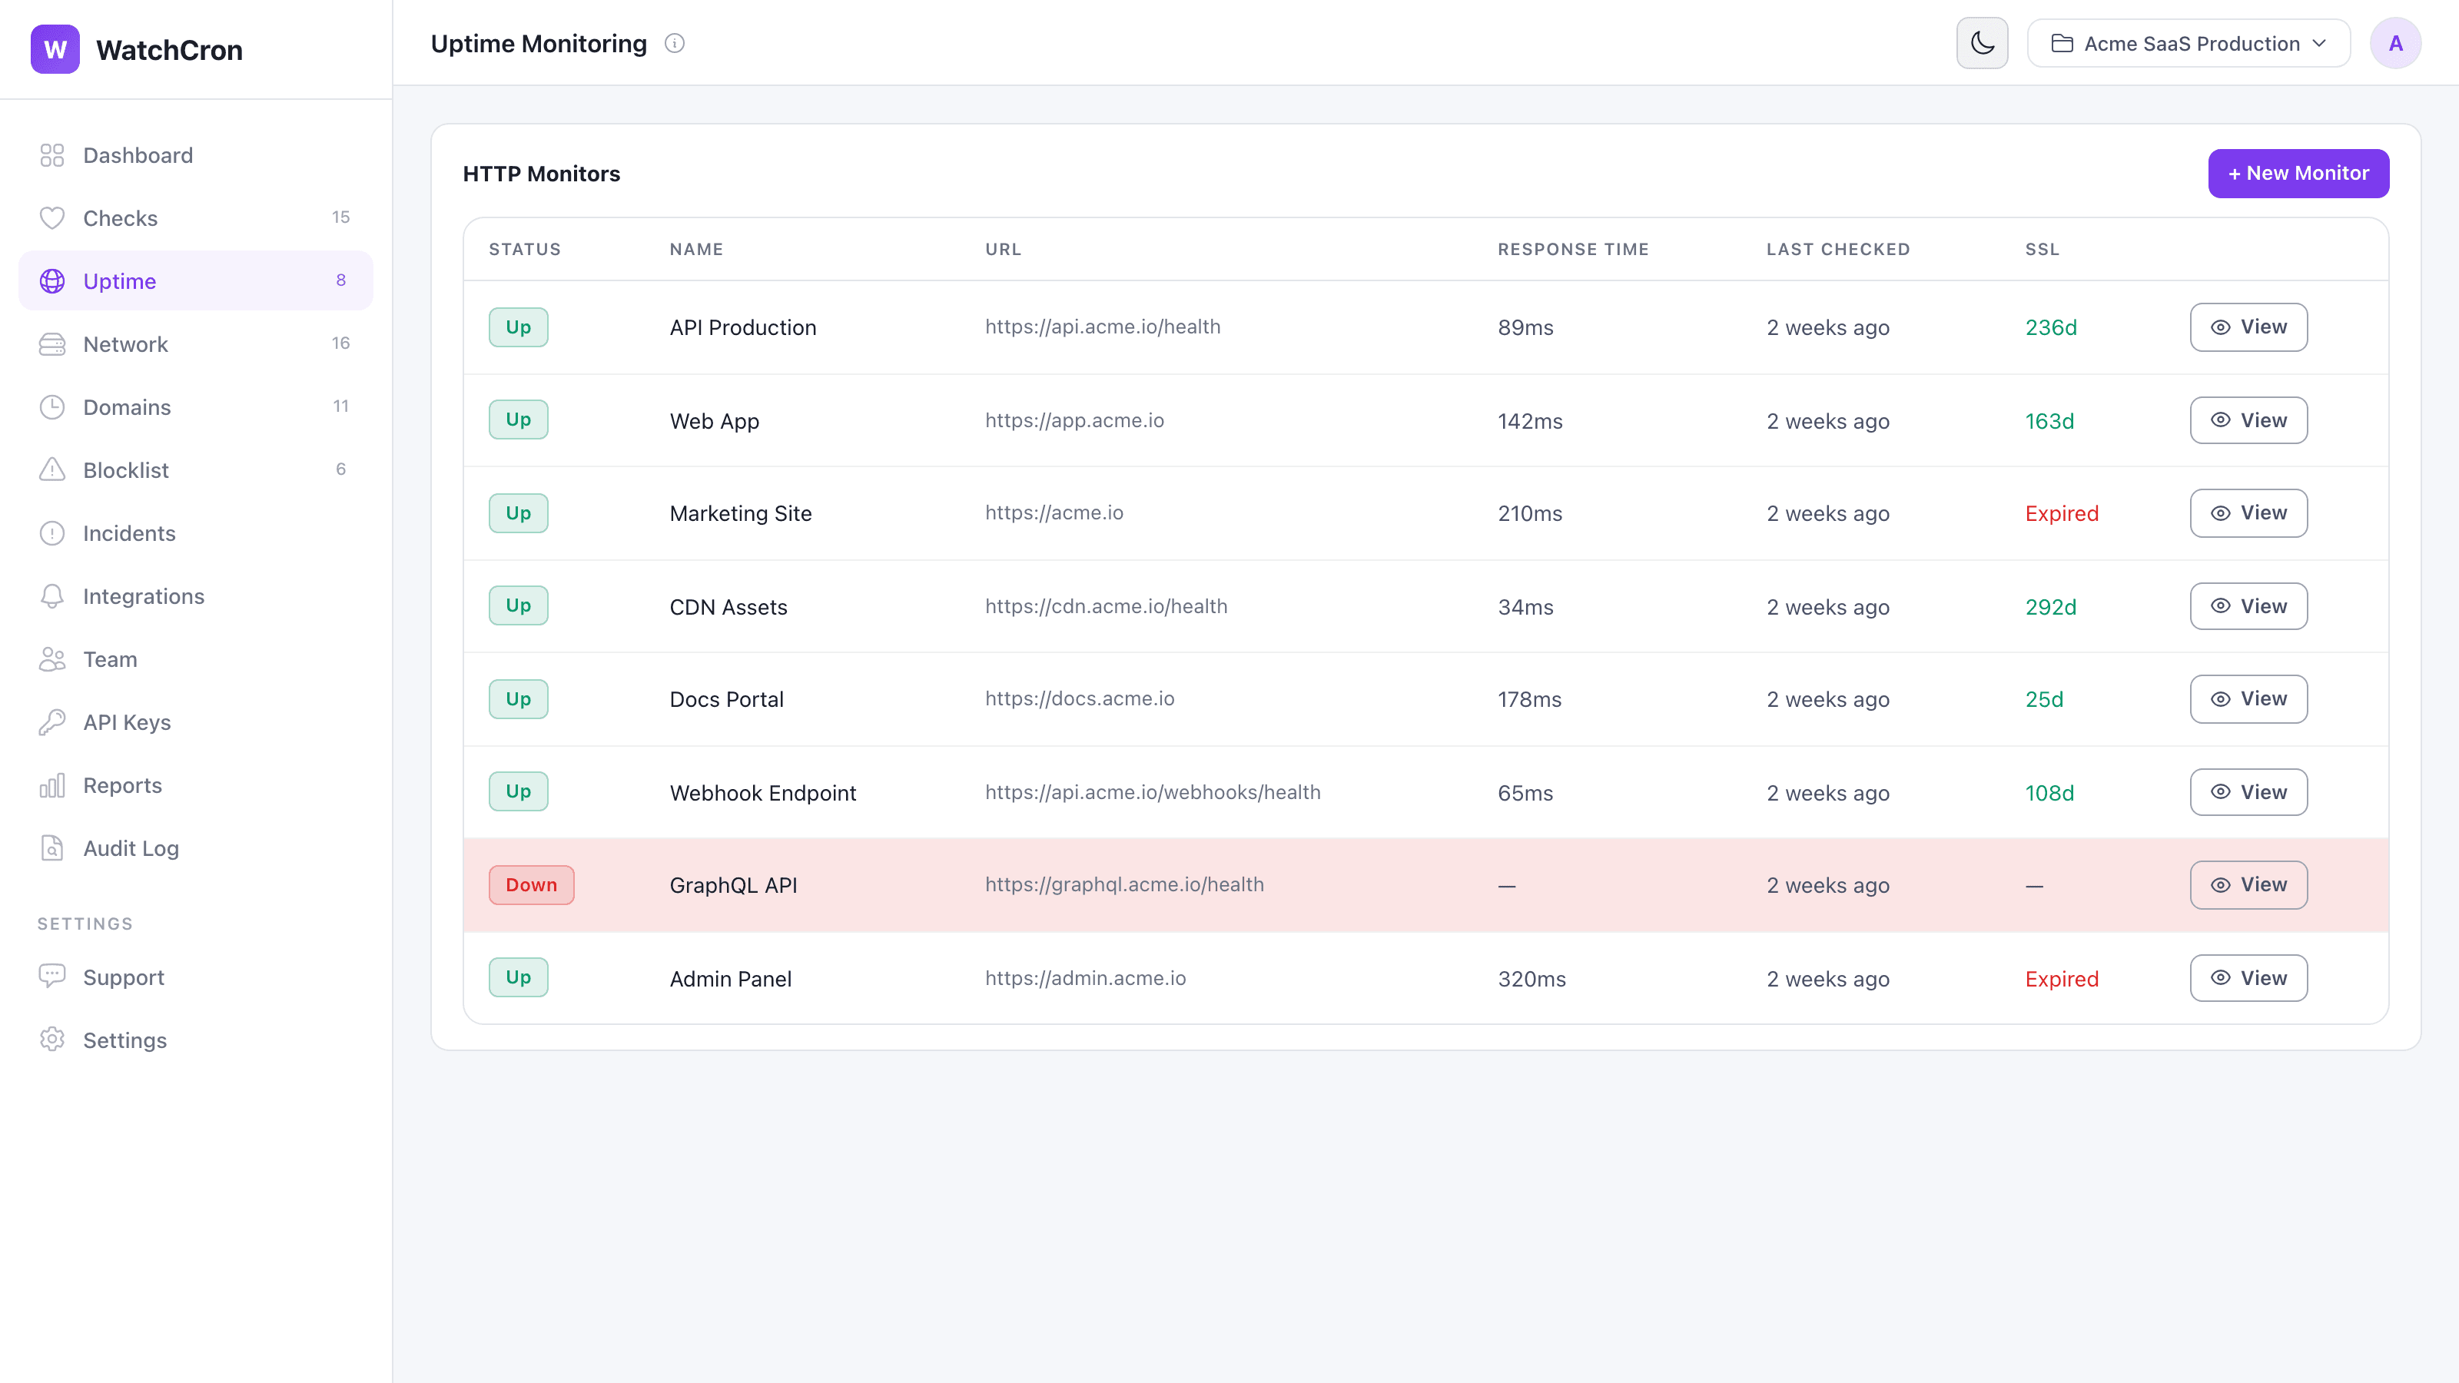Click the Checks heart icon

click(51, 218)
